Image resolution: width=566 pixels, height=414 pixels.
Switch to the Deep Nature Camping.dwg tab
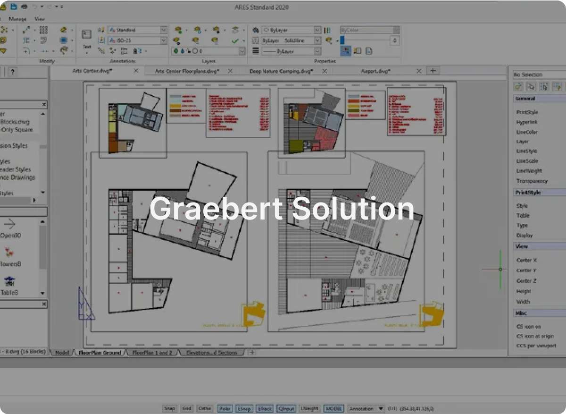(x=281, y=71)
